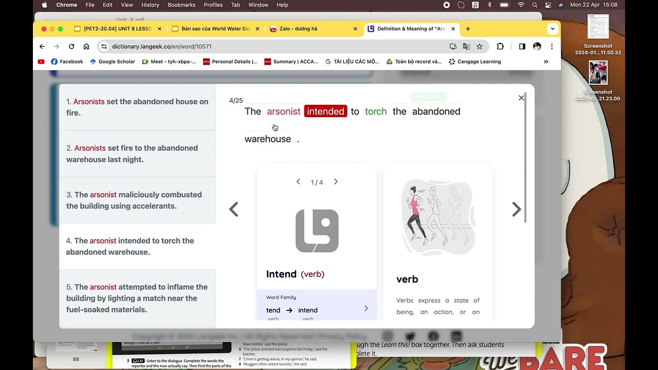Open Screenshot 2024-01...11.50.32 desktop file
This screenshot has height=370, width=658.
[x=598, y=35]
